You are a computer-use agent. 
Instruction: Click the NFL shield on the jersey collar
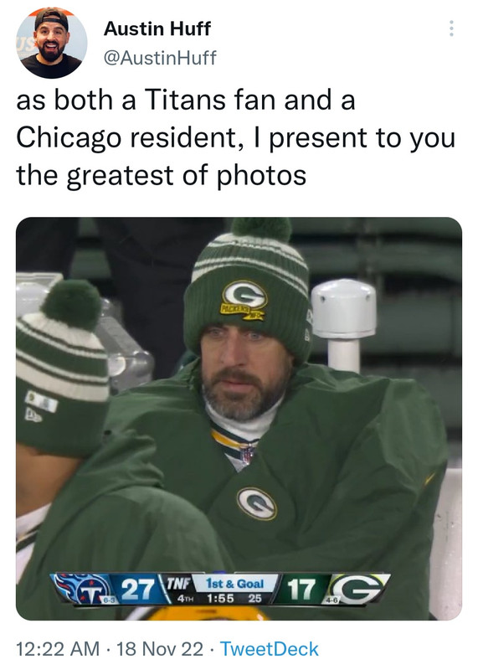(x=247, y=454)
